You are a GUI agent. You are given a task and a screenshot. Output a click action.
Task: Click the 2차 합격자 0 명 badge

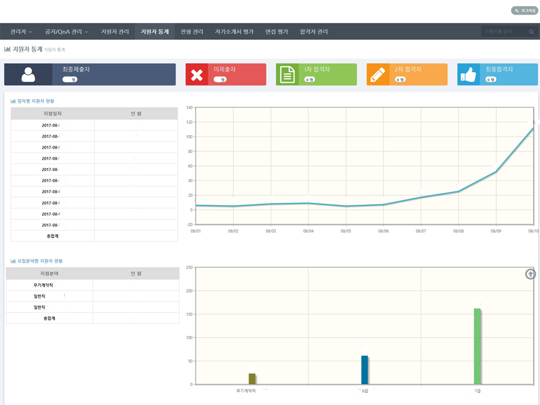click(400, 80)
